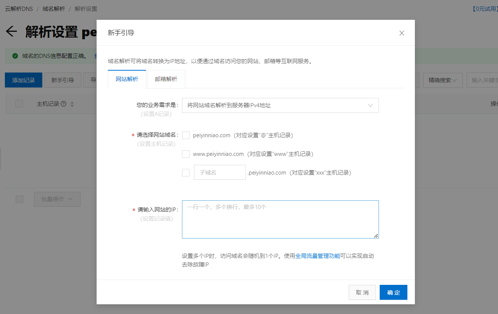Switch to the 邮箱解析 tab
Screen dimensions: 498x314
click(166, 79)
